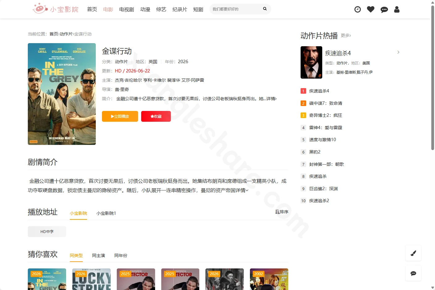
Task: Click the 动作片 category link
Action: tap(121, 62)
